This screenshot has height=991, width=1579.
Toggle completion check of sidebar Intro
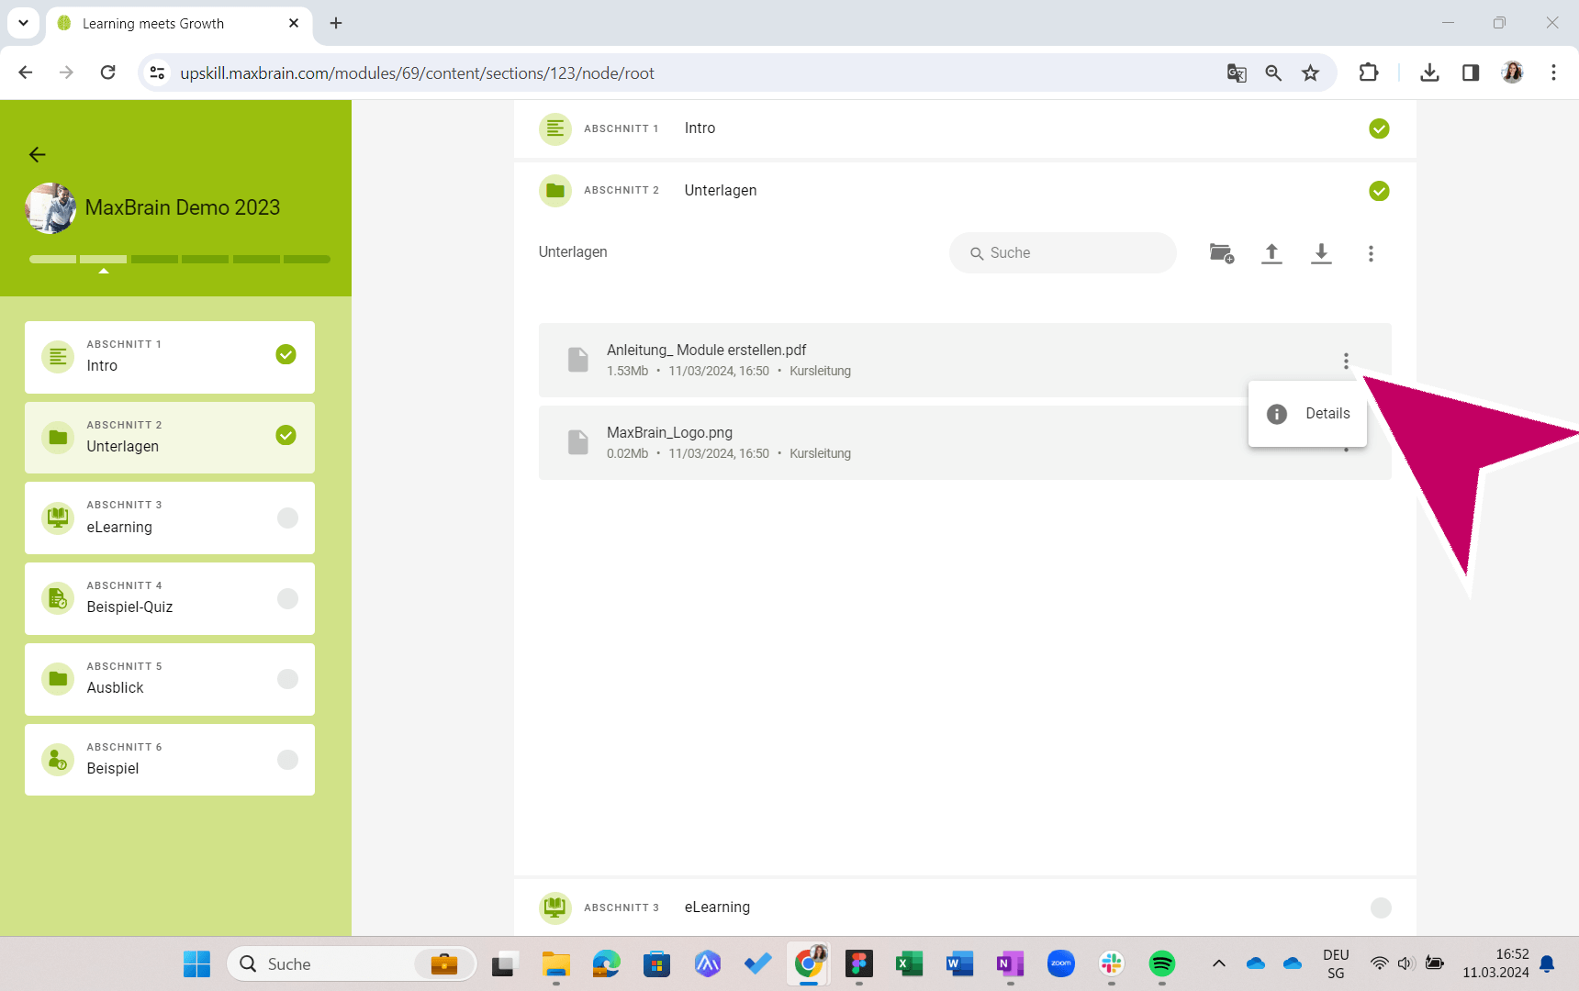pos(286,354)
